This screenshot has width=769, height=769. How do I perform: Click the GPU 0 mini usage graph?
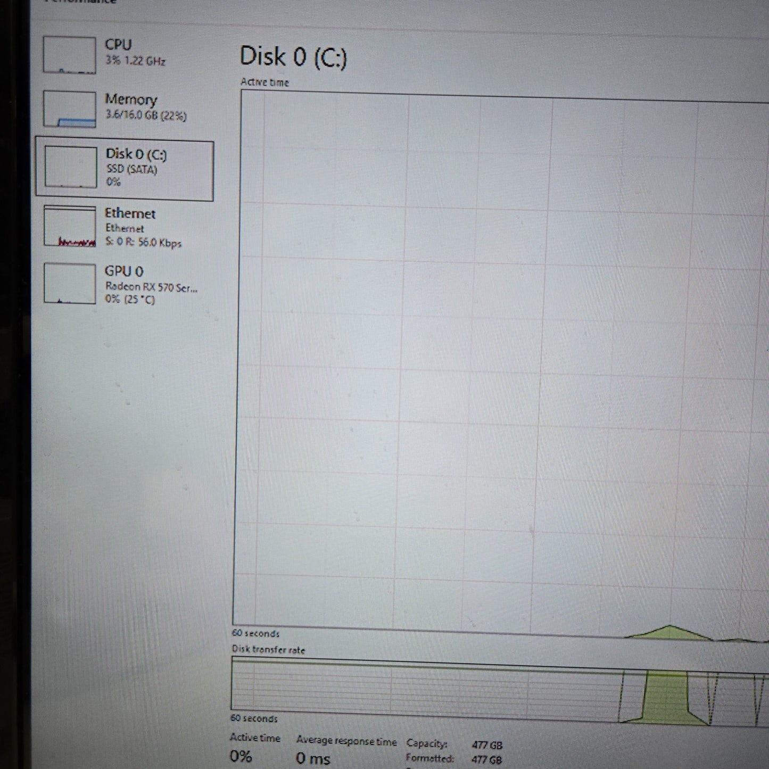point(69,283)
